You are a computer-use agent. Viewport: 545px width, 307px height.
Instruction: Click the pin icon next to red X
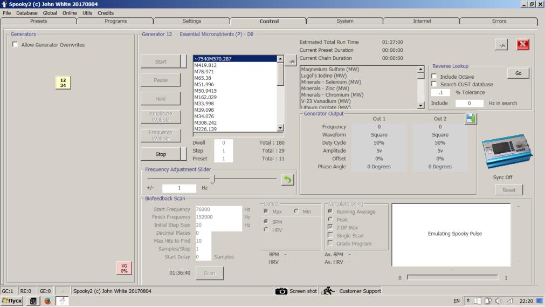tap(501, 45)
